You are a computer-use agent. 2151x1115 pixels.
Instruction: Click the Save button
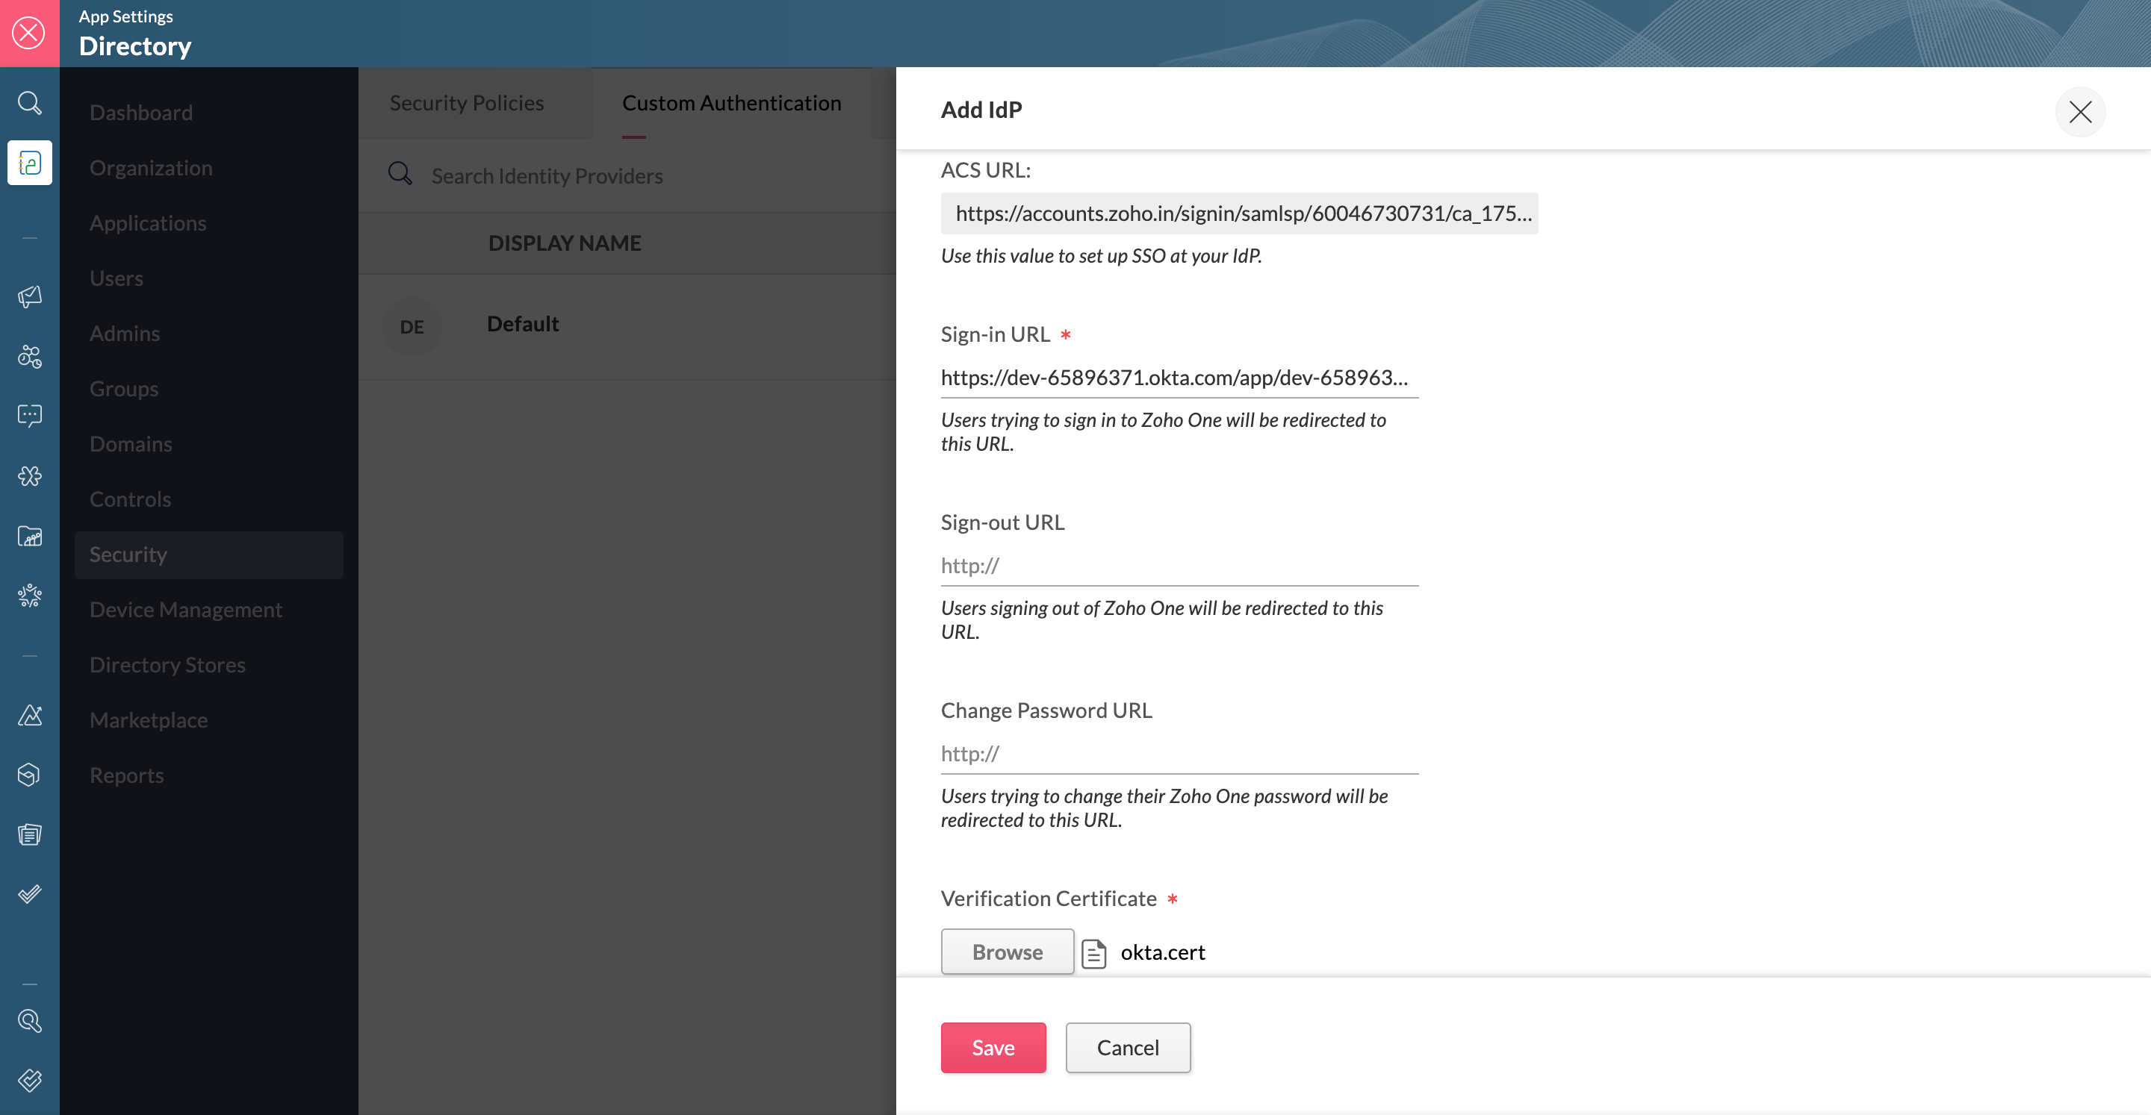[x=992, y=1046]
